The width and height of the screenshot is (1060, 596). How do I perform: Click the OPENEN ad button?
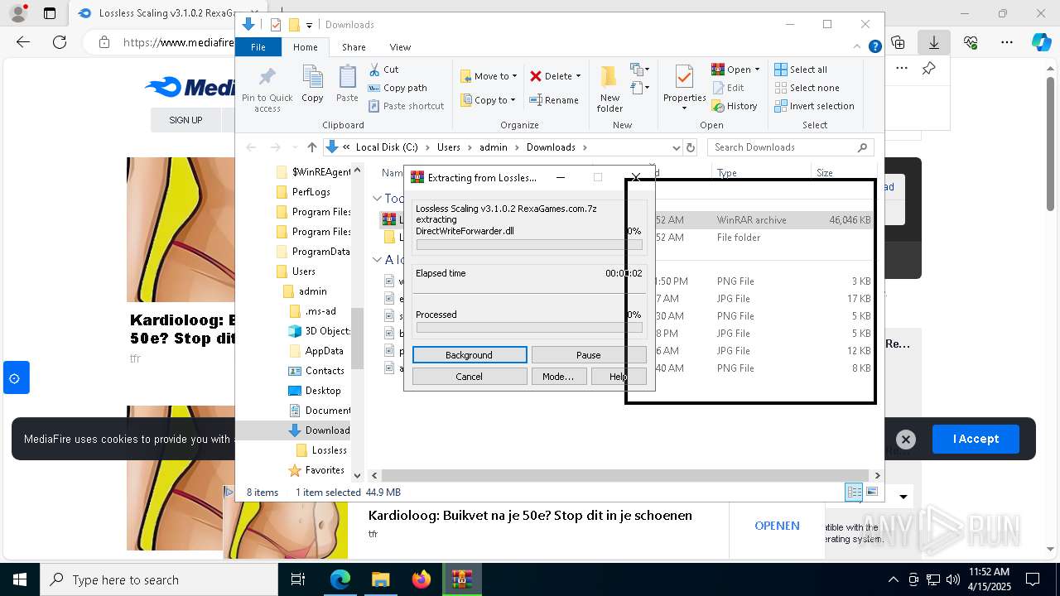(777, 526)
